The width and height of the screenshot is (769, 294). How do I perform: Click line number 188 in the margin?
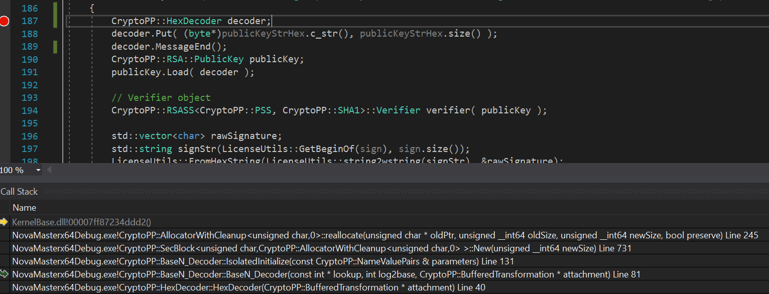[x=30, y=34]
